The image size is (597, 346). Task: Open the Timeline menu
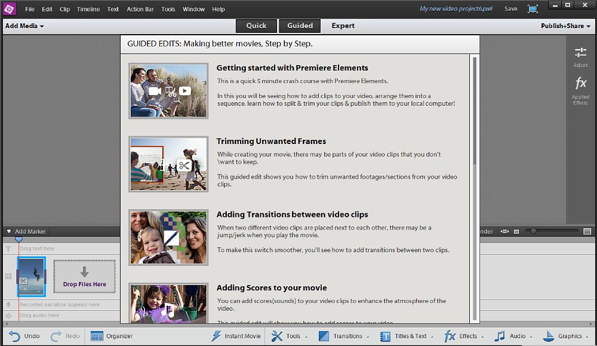tap(88, 9)
